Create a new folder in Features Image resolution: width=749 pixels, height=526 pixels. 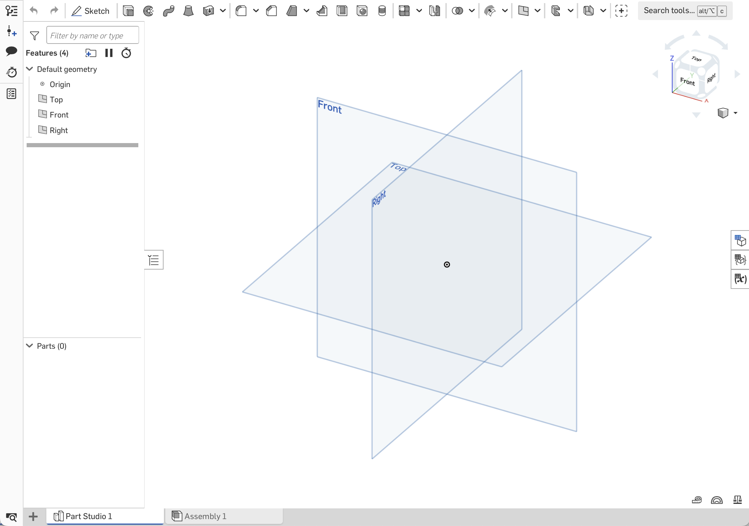(x=91, y=53)
